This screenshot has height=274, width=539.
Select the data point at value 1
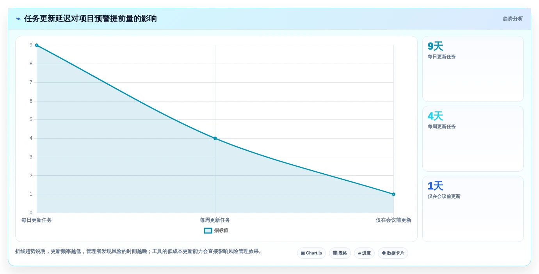[393, 194]
